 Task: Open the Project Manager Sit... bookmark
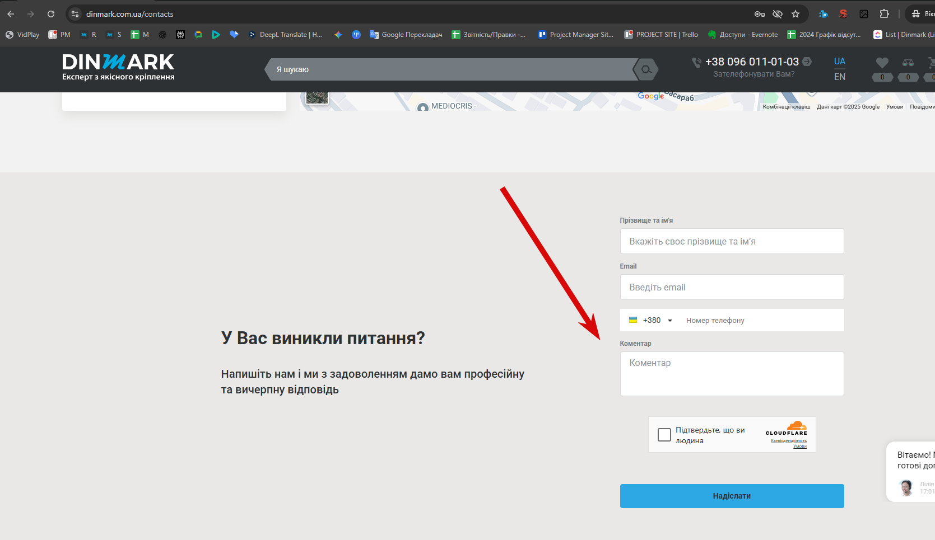576,35
